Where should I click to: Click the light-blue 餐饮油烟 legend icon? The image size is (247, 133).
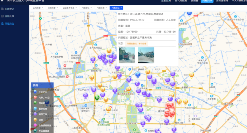[x=35, y=108]
